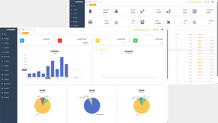The image size is (218, 123).
Task: Click the wrench tools icon in back window
Action: [x=168, y=22]
